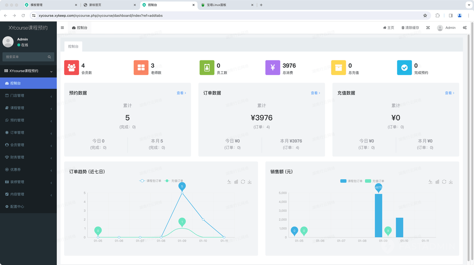
Task: Toggle 充值订单 series in order trend legend
Action: click(174, 181)
